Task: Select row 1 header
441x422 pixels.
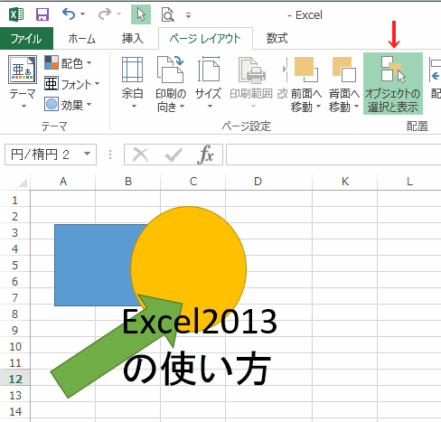Action: click(15, 201)
